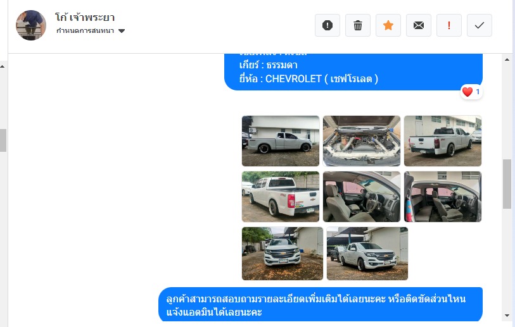
Task: Click the heart reaction on CHEVROLET message
Action: pos(471,92)
